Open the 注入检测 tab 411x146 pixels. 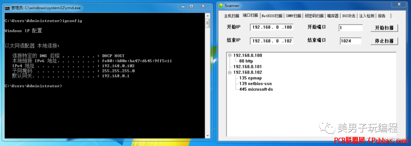367,16
